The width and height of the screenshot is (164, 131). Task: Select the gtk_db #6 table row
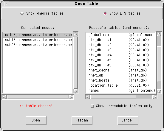coord(121,65)
